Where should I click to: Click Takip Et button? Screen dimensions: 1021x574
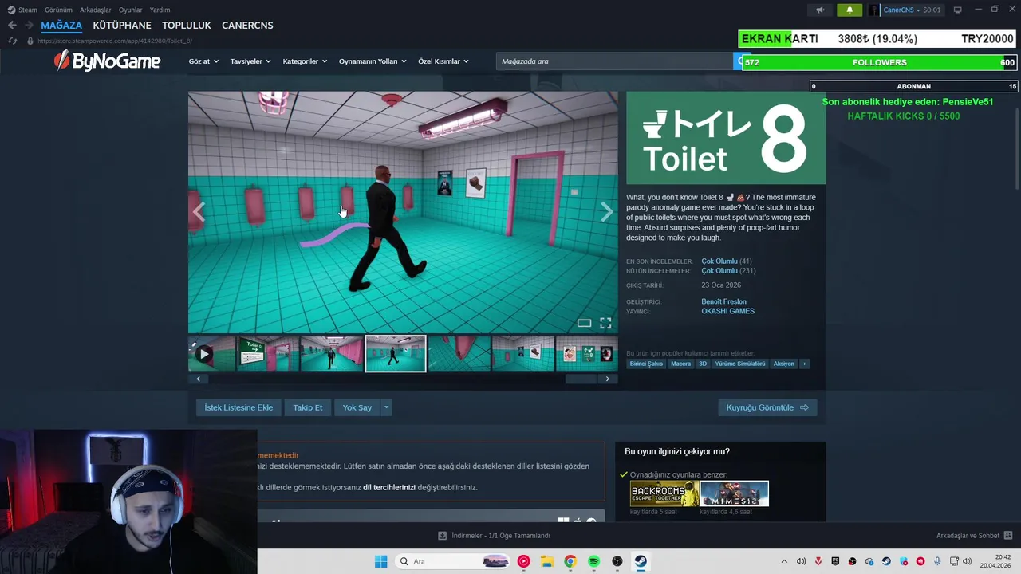308,407
